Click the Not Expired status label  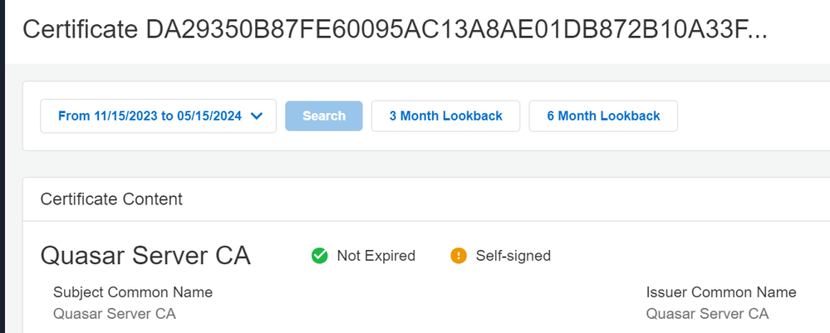[376, 256]
